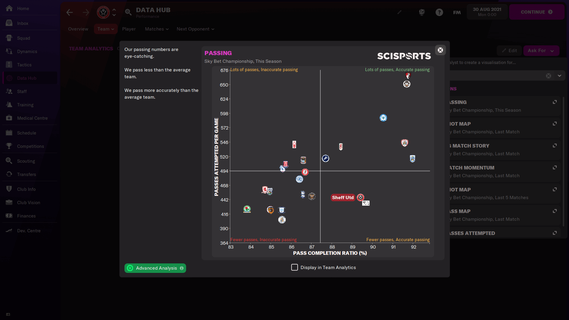
Task: Go forward with the right arrow
Action: [x=86, y=12]
